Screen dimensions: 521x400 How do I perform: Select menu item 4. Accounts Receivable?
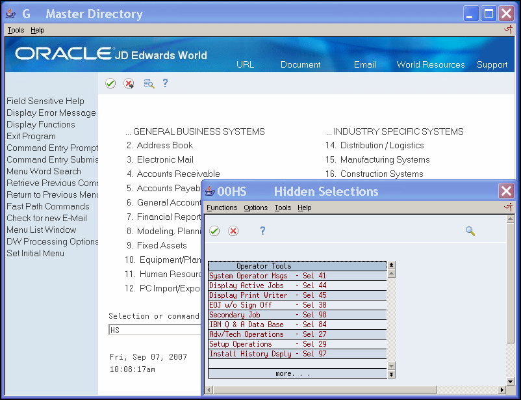coord(173,174)
